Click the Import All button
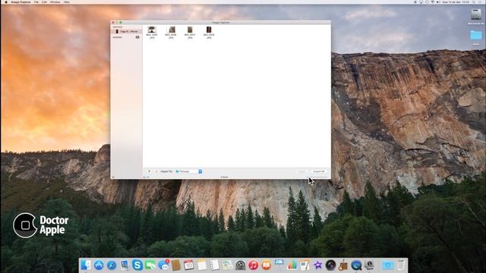The image size is (486, 273). coord(319,171)
